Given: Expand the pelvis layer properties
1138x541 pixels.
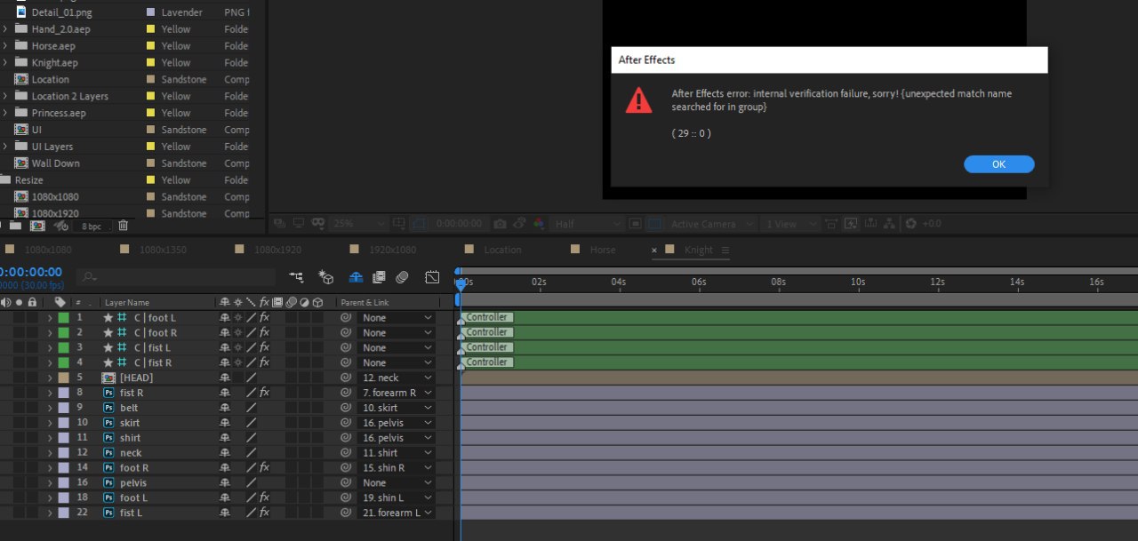Looking at the screenshot, I should coord(50,483).
